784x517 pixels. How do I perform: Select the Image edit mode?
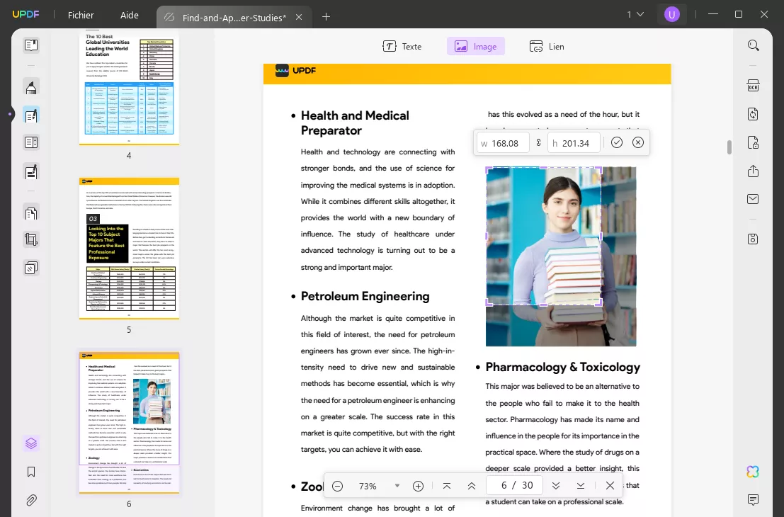coord(475,47)
